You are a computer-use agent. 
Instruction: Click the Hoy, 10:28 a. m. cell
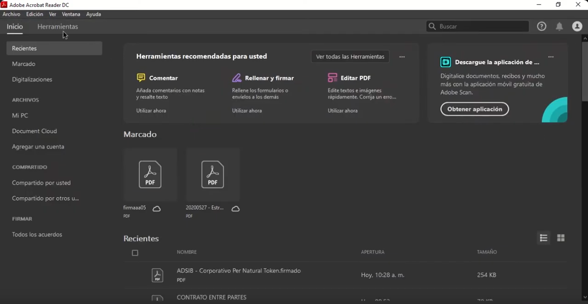(383, 275)
